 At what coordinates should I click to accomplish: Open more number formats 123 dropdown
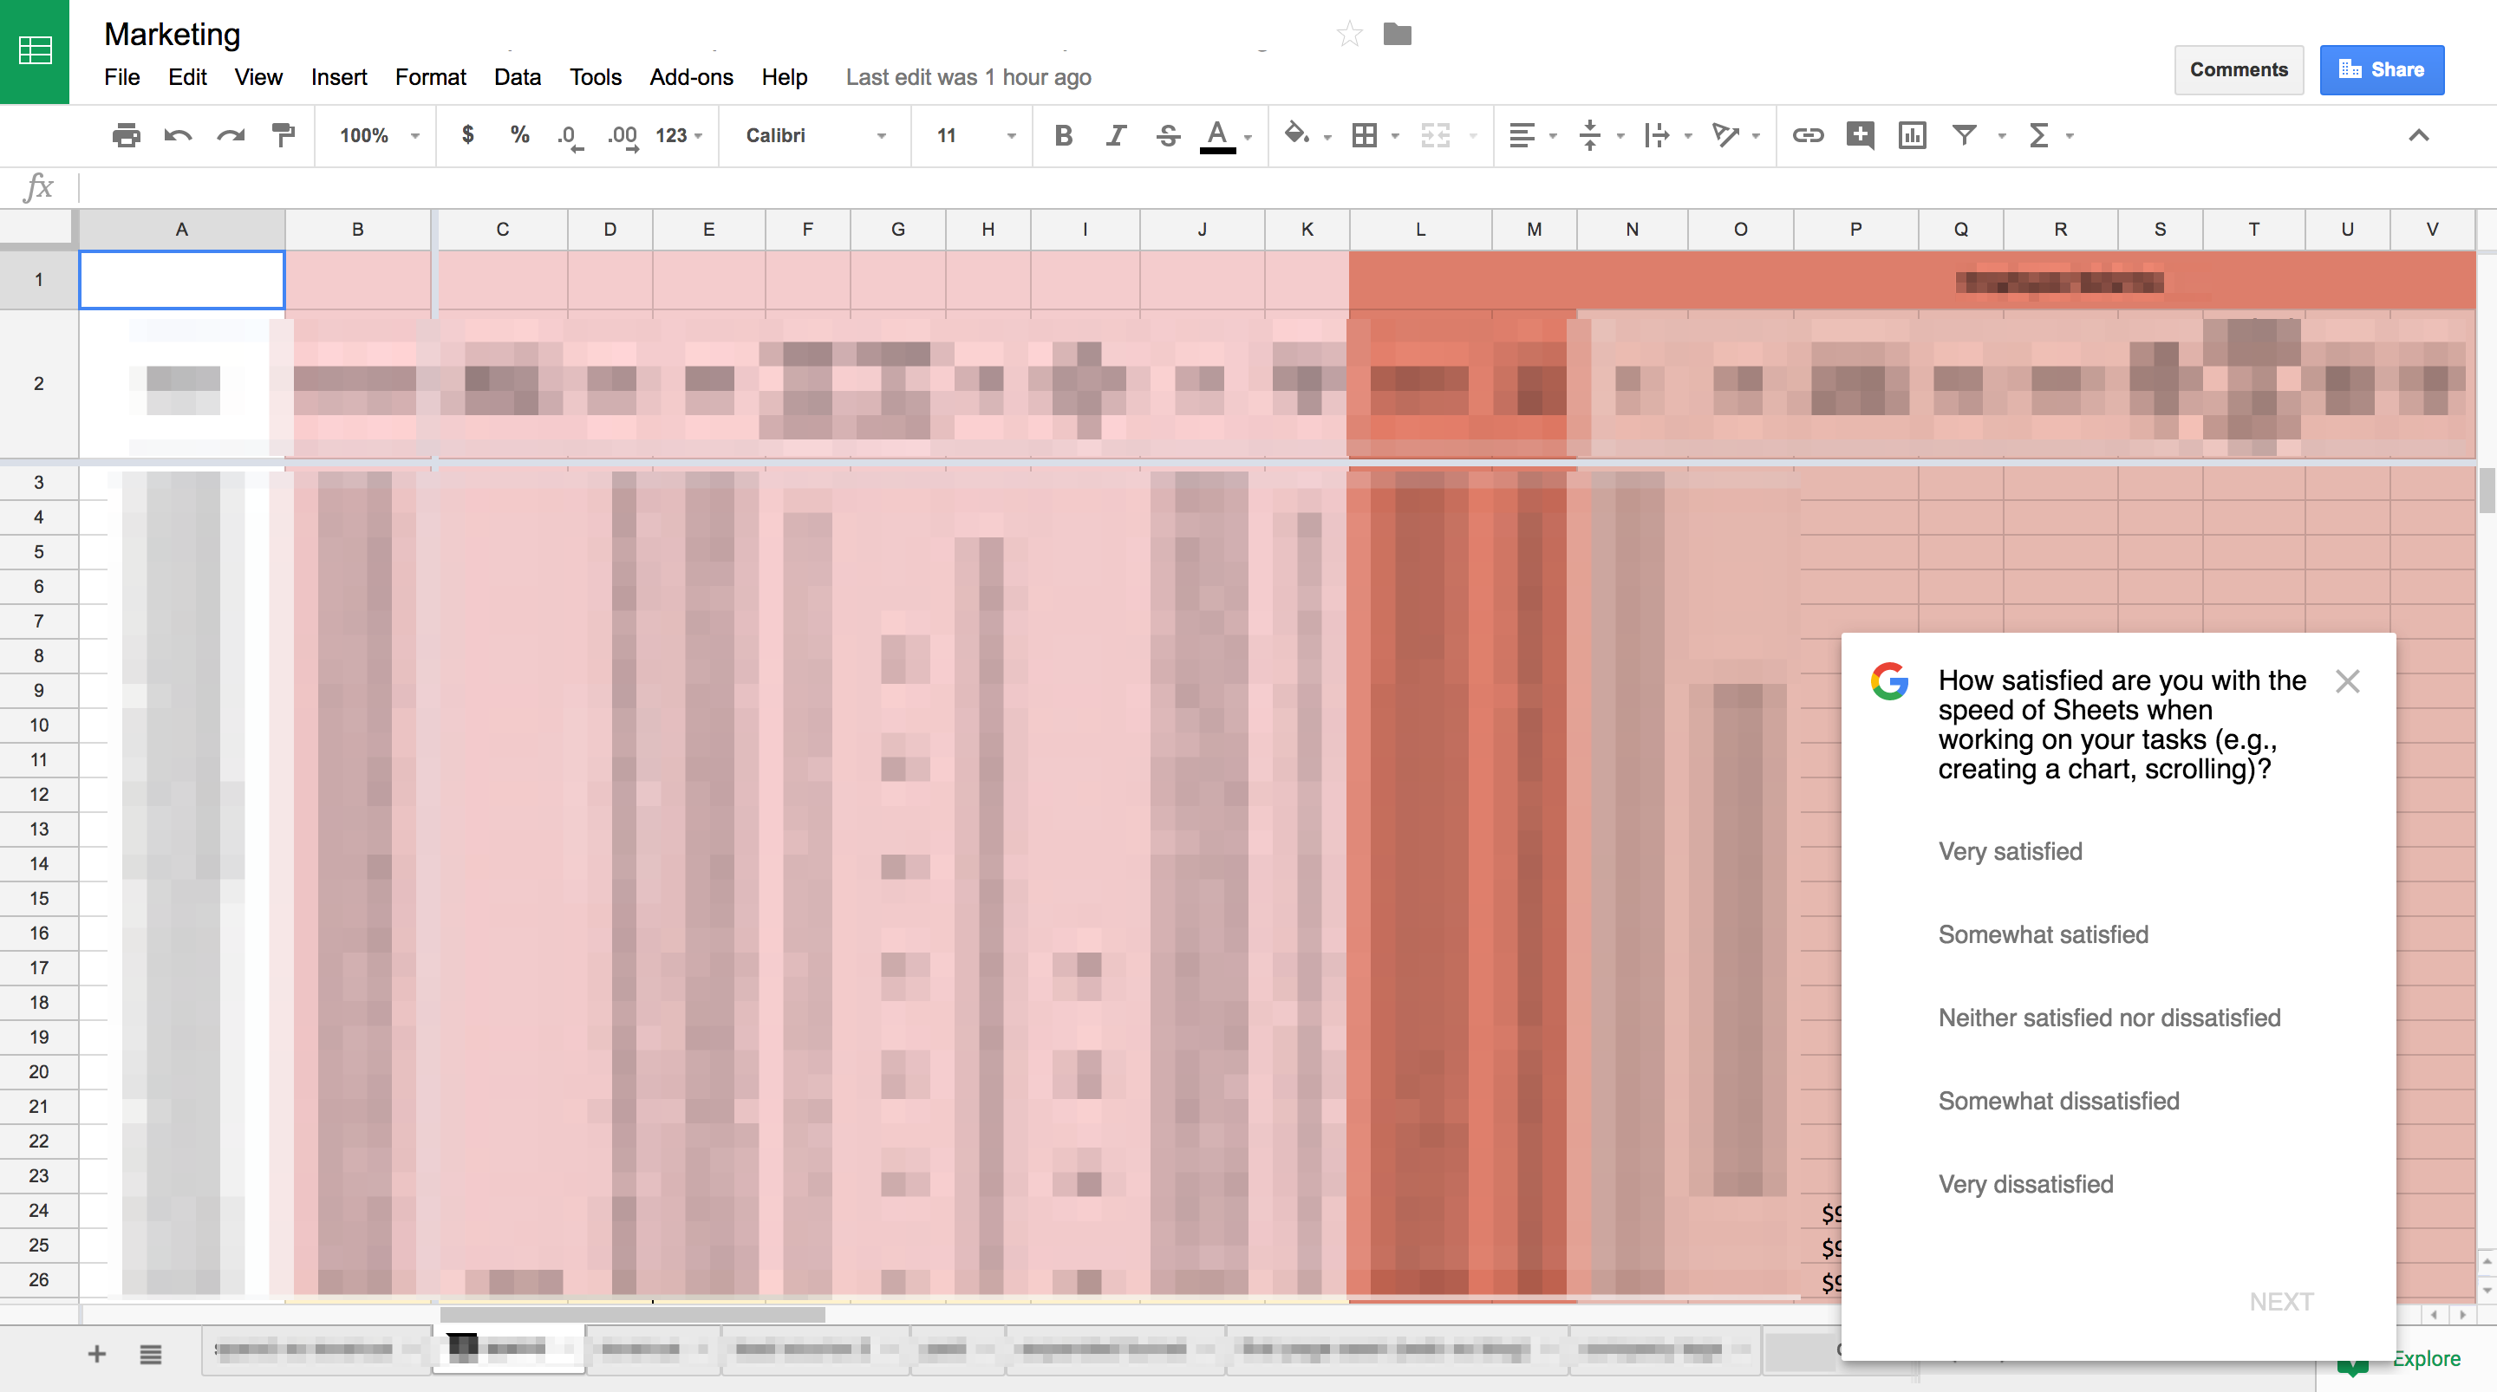pos(679,136)
